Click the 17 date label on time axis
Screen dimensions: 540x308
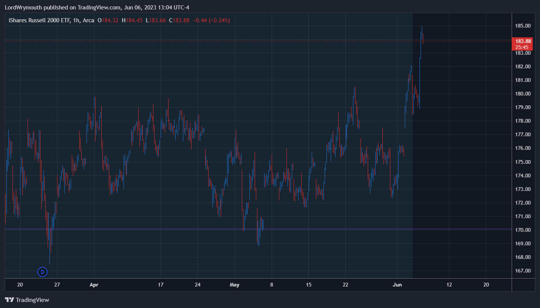point(161,285)
